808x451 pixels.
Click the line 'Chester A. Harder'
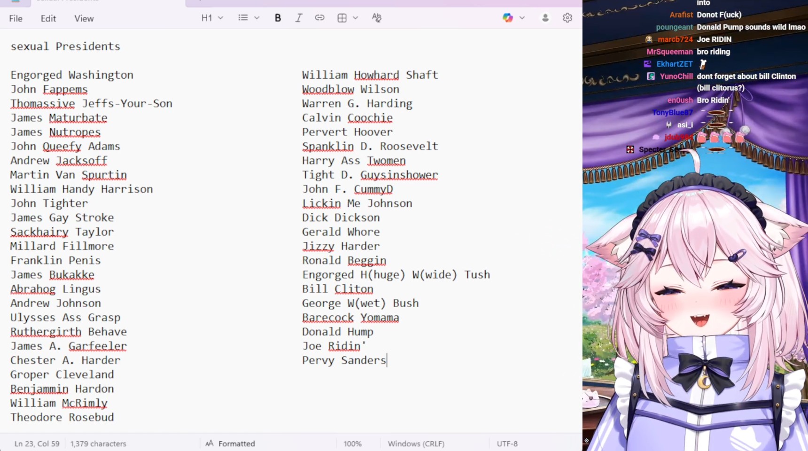coord(65,360)
